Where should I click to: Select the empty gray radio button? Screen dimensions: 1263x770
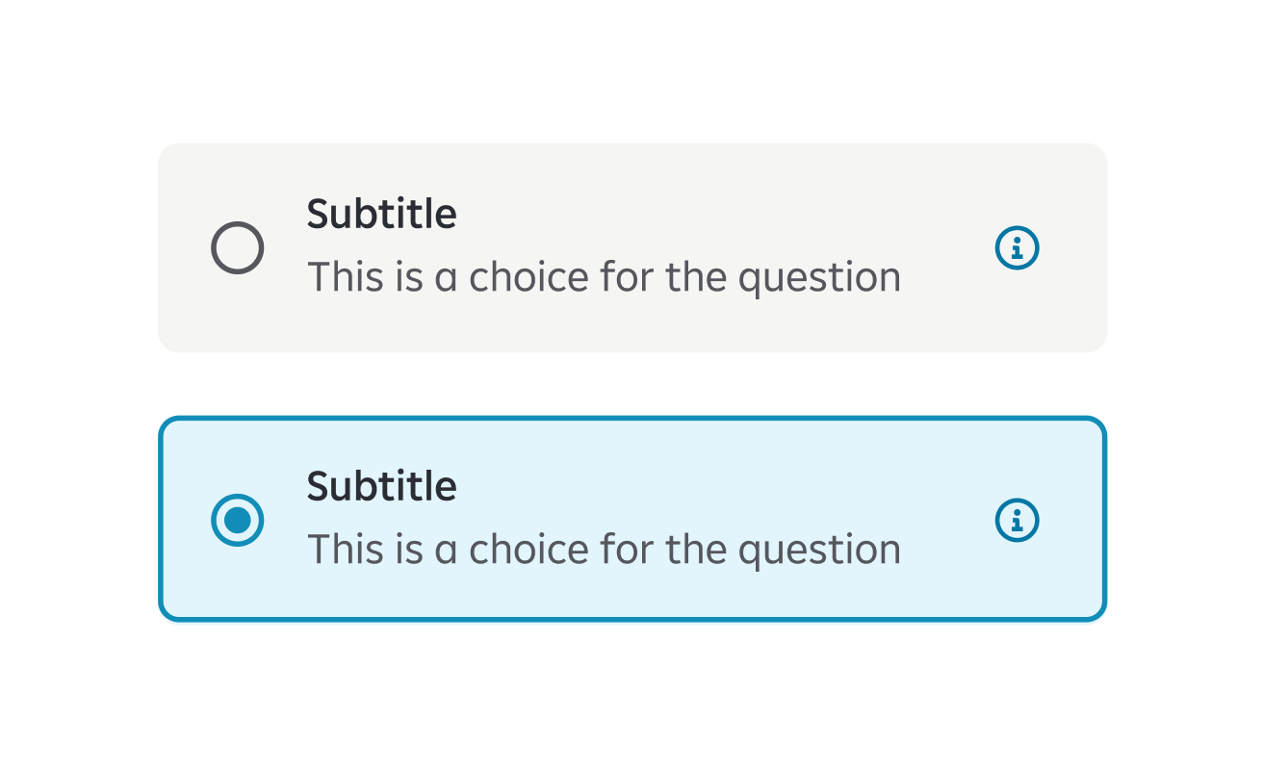point(237,248)
